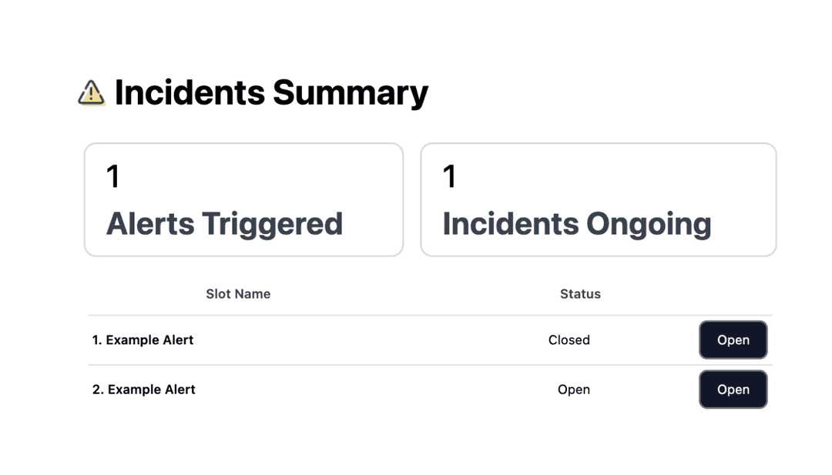Toggle the ongoing incident open via row two button
The height and width of the screenshot is (475, 832).
733,389
